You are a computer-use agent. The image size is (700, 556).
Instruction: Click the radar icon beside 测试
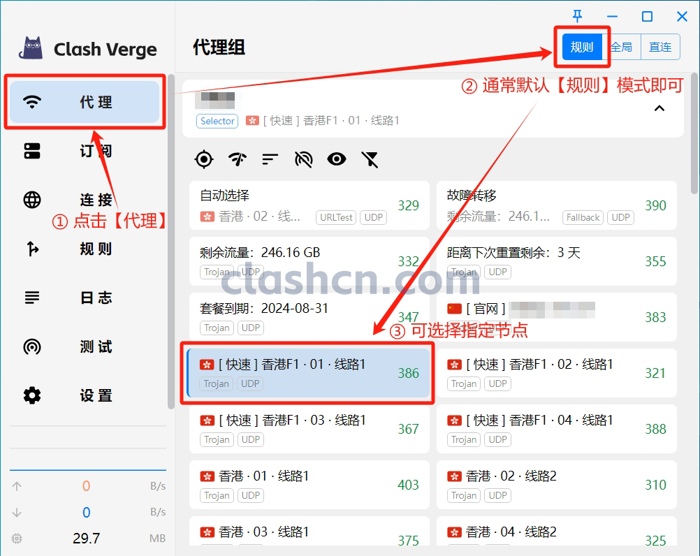(32, 346)
